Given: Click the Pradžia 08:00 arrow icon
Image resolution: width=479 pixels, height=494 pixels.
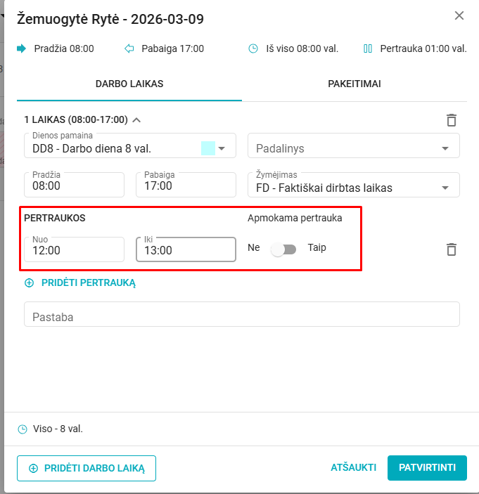Looking at the screenshot, I should point(22,49).
